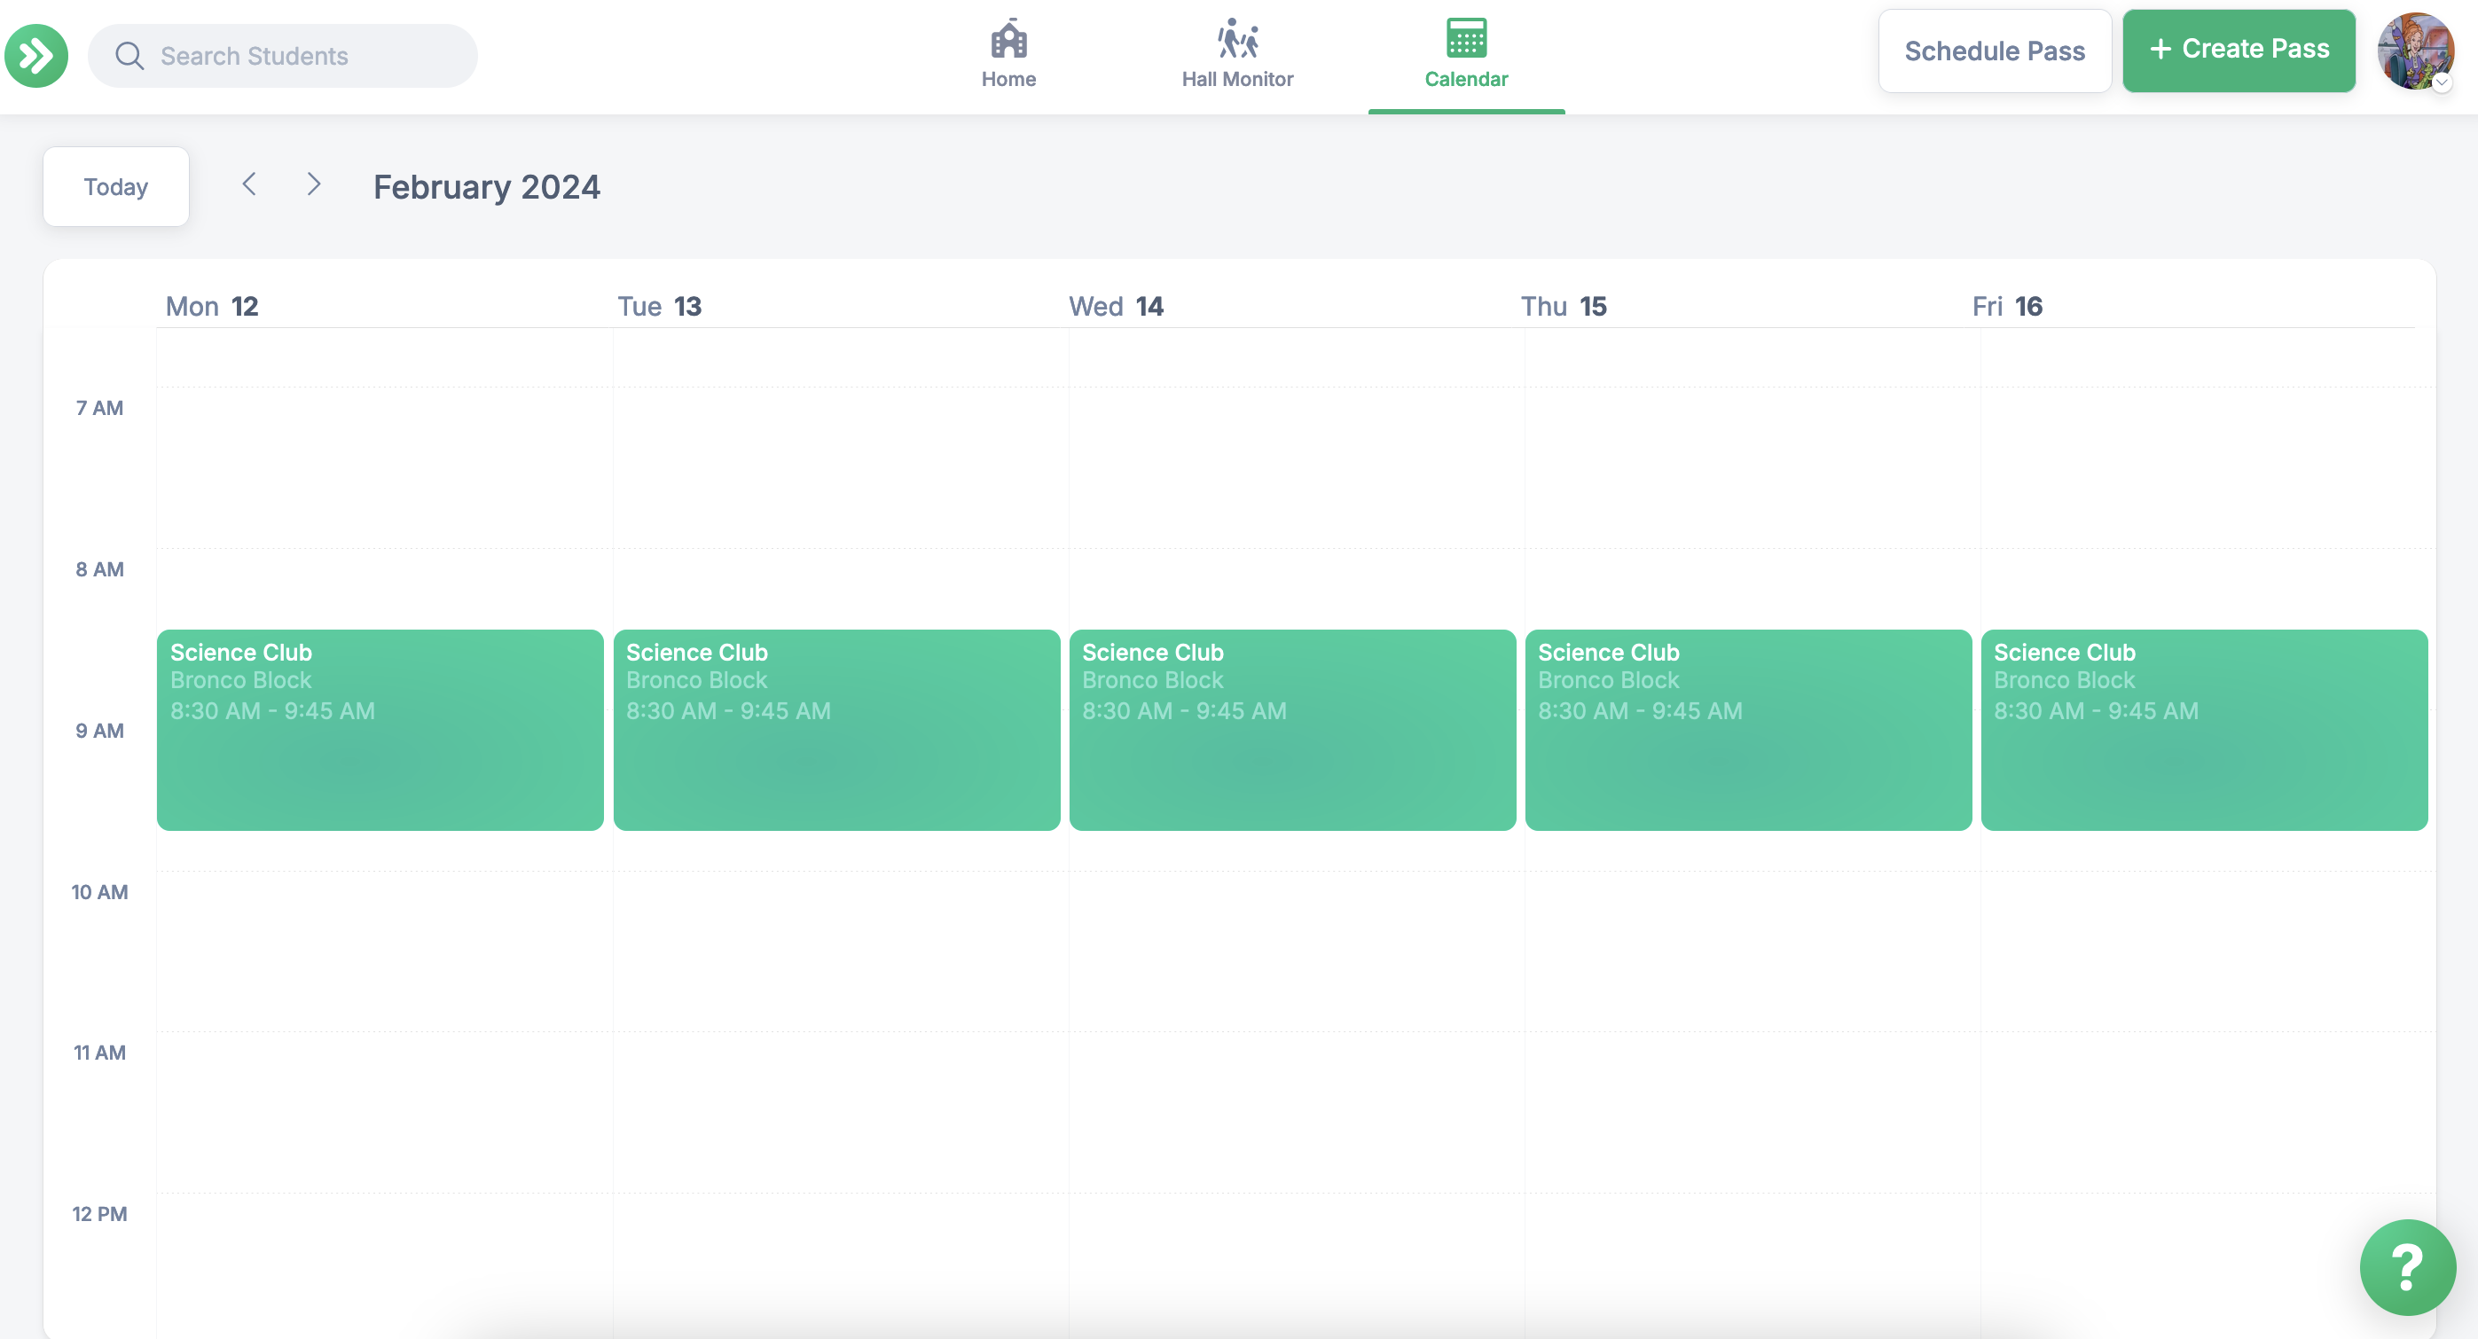The image size is (2478, 1339).
Task: Advance to next week with right chevron
Action: coord(313,184)
